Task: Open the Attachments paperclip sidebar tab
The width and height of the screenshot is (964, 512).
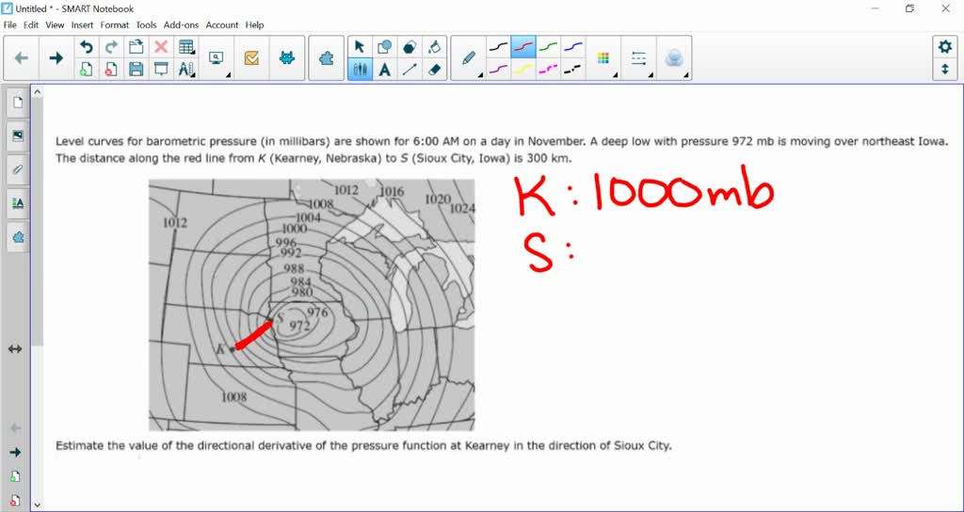Action: point(17,169)
